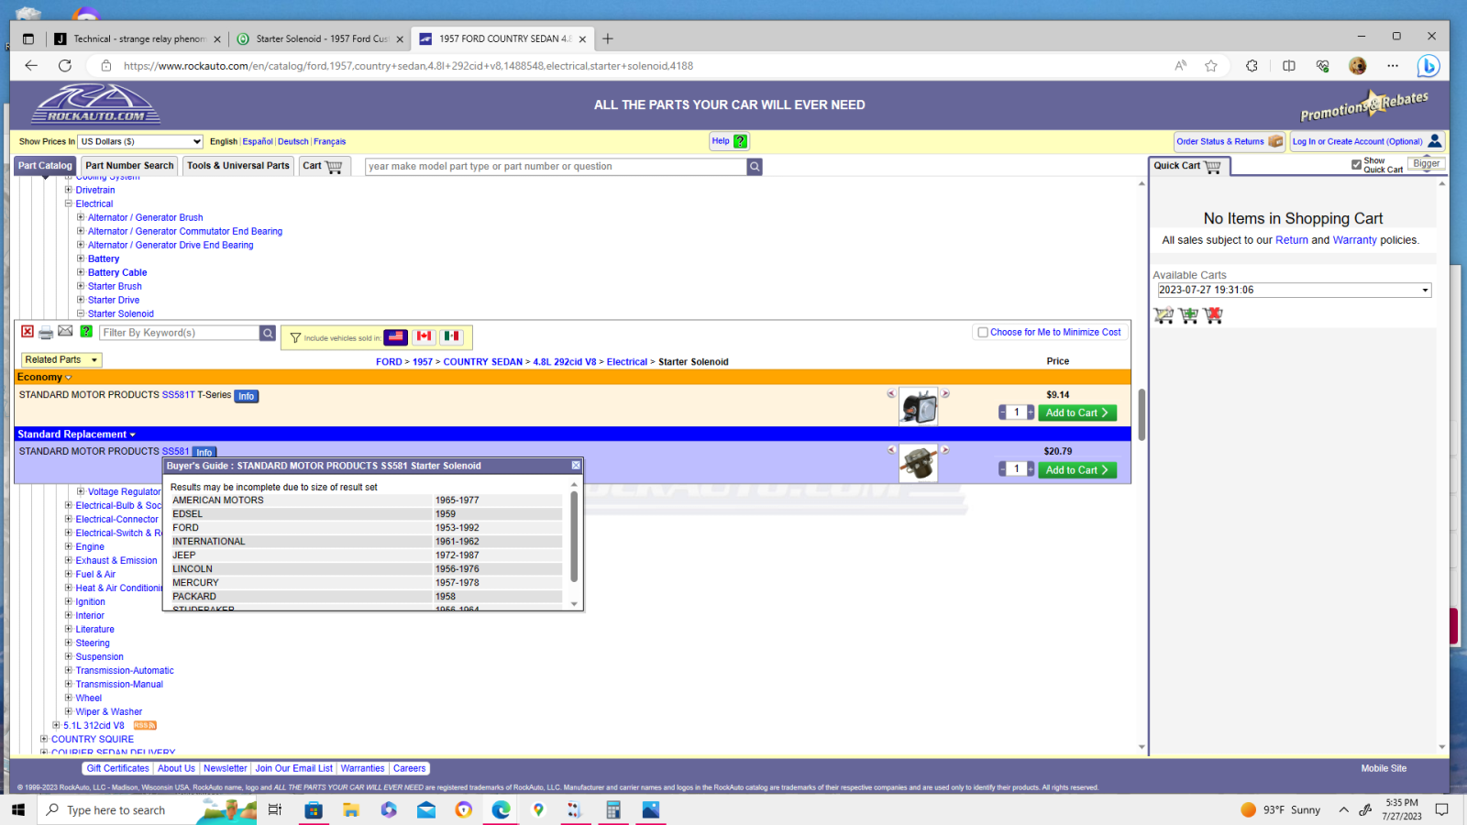Focus the Filter By Keyword(s) field
The width and height of the screenshot is (1467, 825).
point(180,333)
